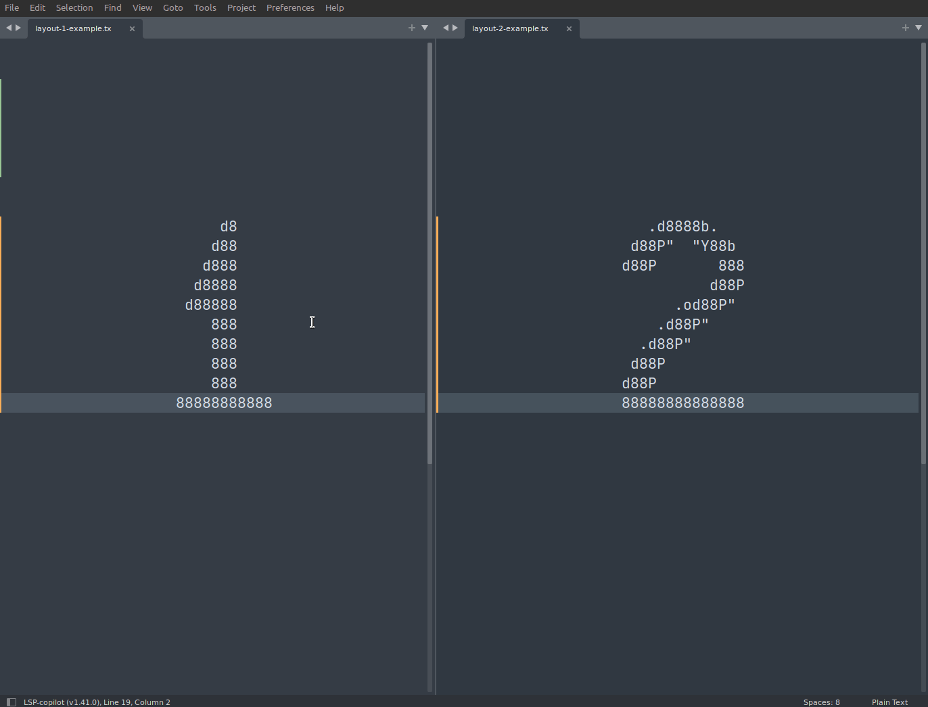Navigate forward in right pane file history
928x707 pixels.
coord(455,28)
